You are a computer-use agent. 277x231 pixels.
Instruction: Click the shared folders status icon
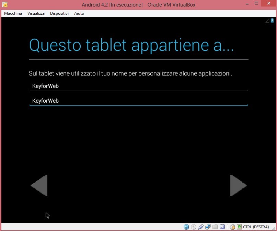click(215, 227)
